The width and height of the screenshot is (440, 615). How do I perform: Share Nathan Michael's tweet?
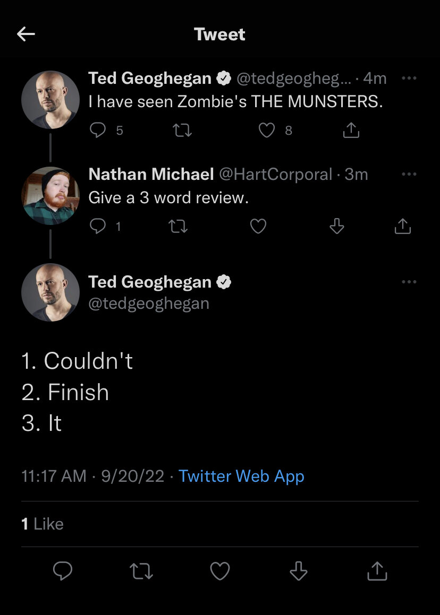[403, 226]
